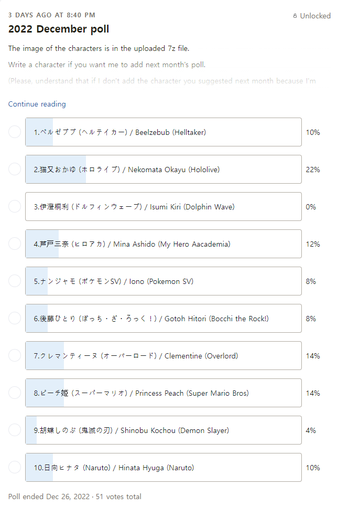Open the 2022 December poll title
338x507 pixels.
[x=59, y=29]
